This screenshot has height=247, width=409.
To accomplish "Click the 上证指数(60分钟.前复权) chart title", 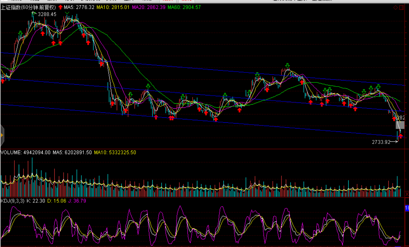I will tap(28, 7).
